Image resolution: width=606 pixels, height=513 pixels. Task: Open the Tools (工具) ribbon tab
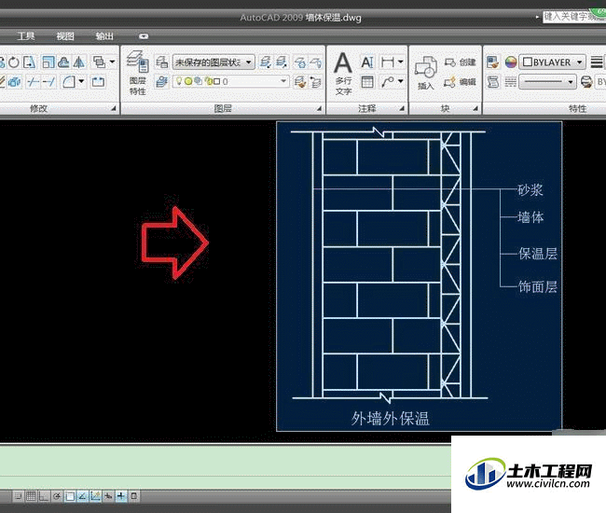(x=26, y=36)
